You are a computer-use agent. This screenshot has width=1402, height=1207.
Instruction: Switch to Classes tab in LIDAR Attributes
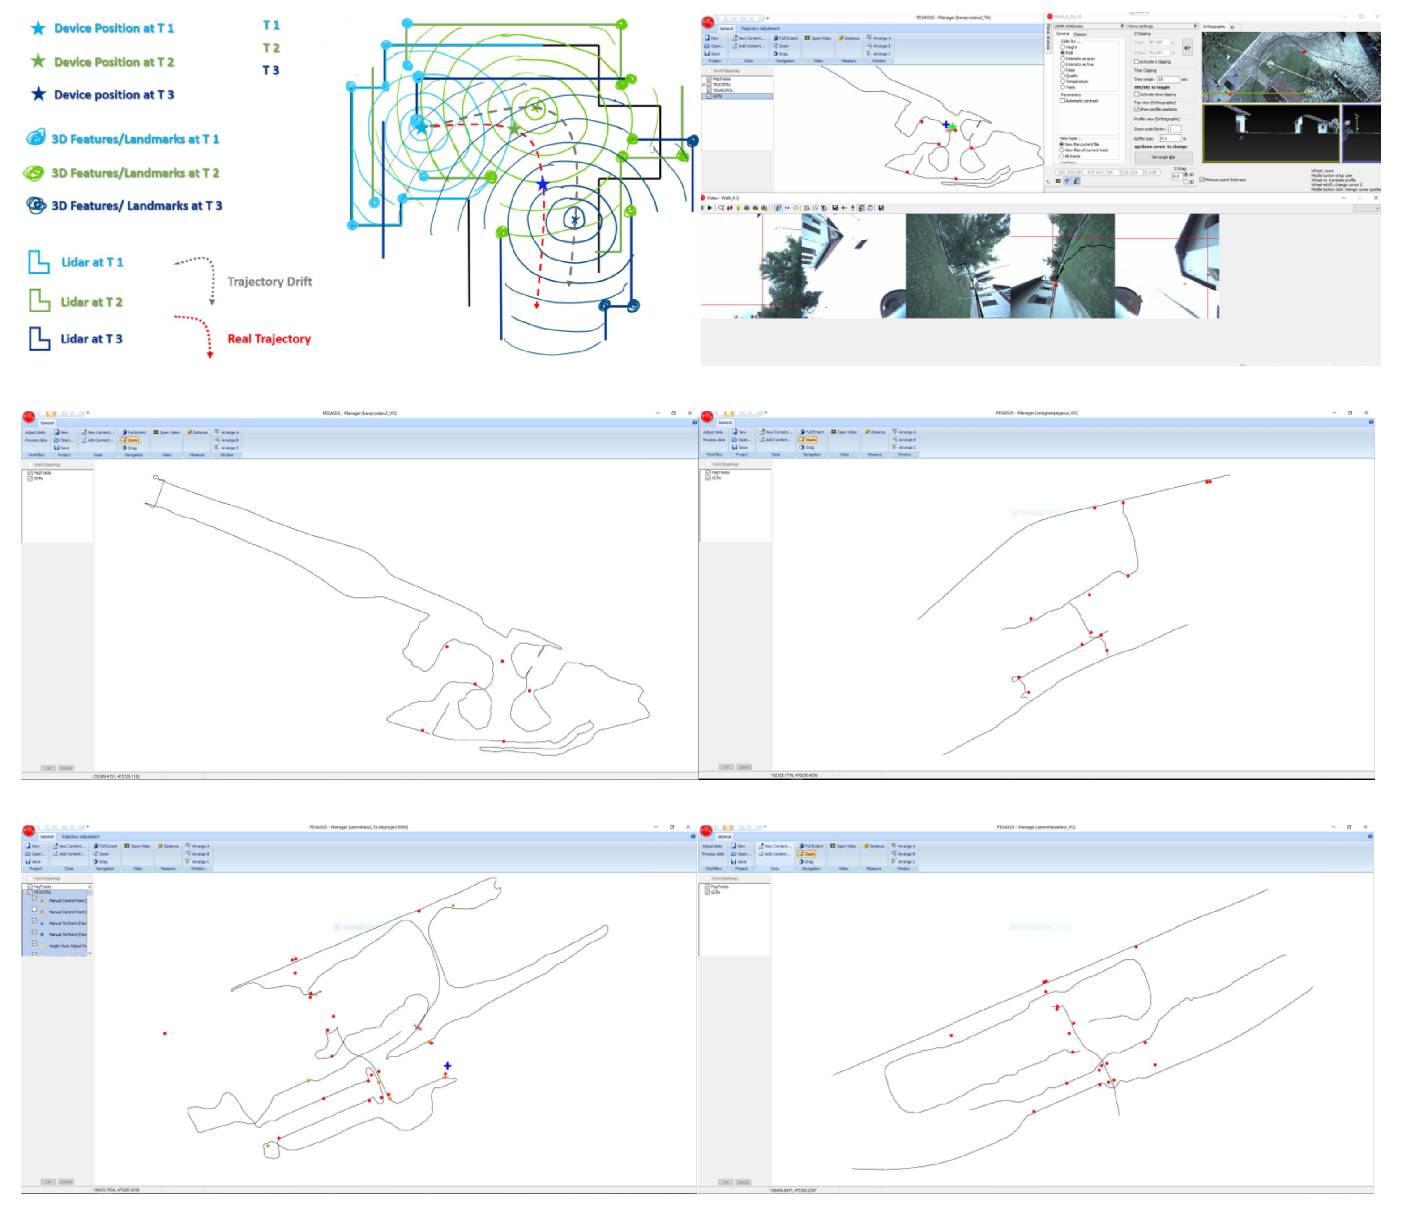(1081, 34)
